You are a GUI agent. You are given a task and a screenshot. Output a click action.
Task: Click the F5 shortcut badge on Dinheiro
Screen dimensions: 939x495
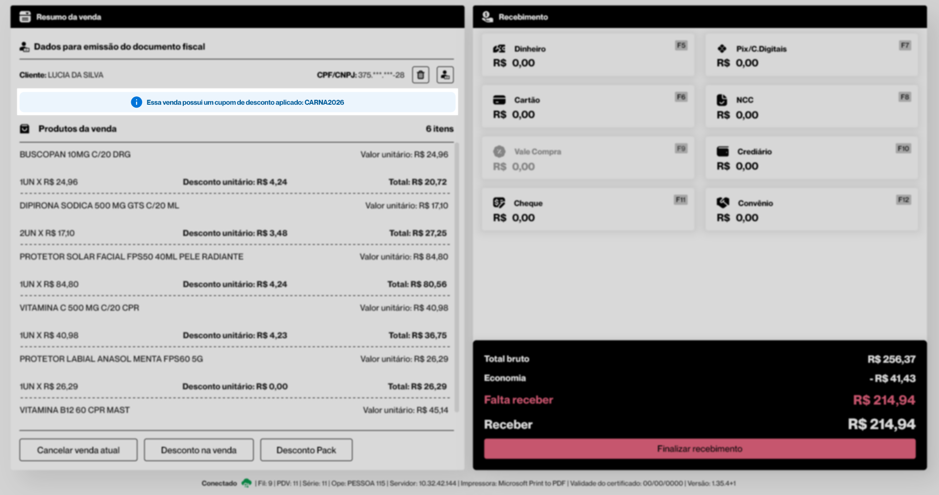(681, 45)
